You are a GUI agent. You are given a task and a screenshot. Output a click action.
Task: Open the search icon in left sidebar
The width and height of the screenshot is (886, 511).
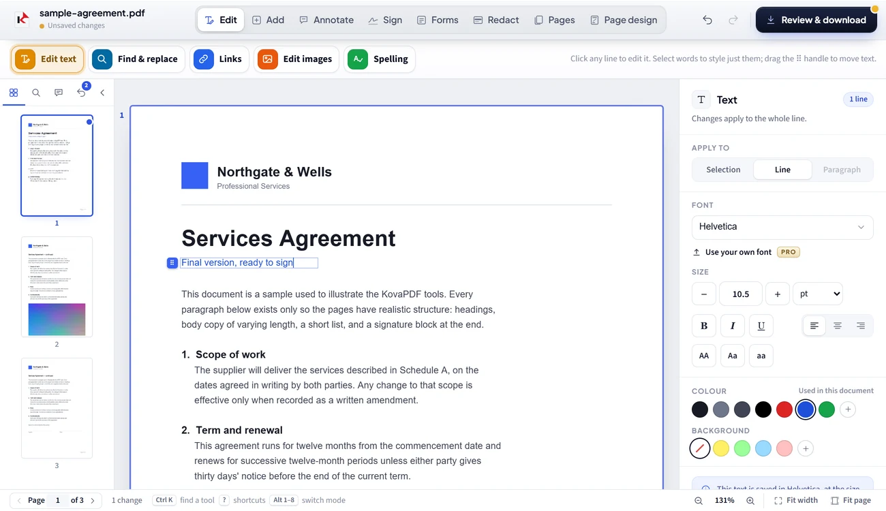(x=36, y=93)
